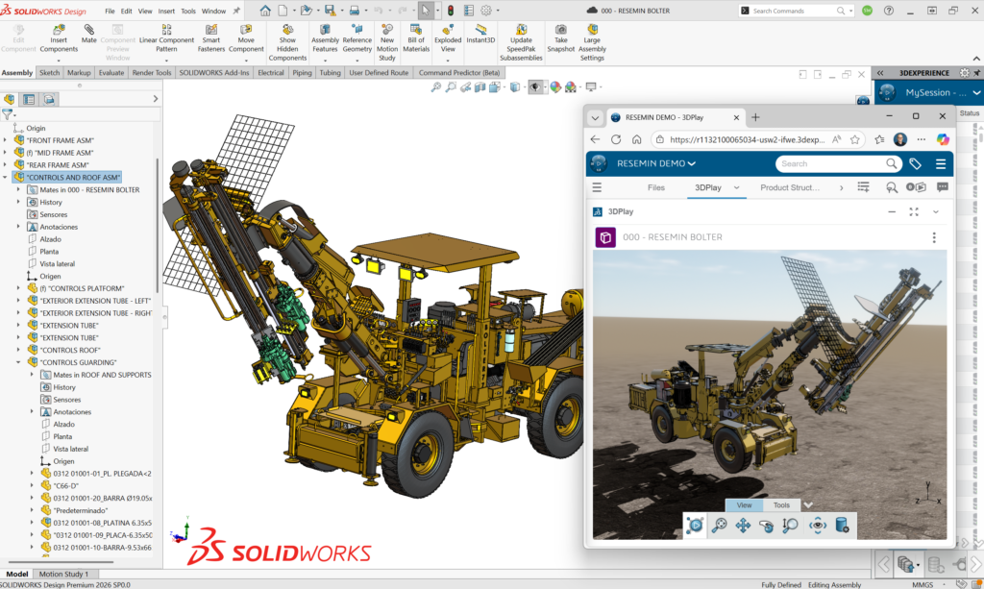The image size is (984, 589).
Task: Collapse the "CONTROLS GUARDING" node
Action: click(x=18, y=362)
